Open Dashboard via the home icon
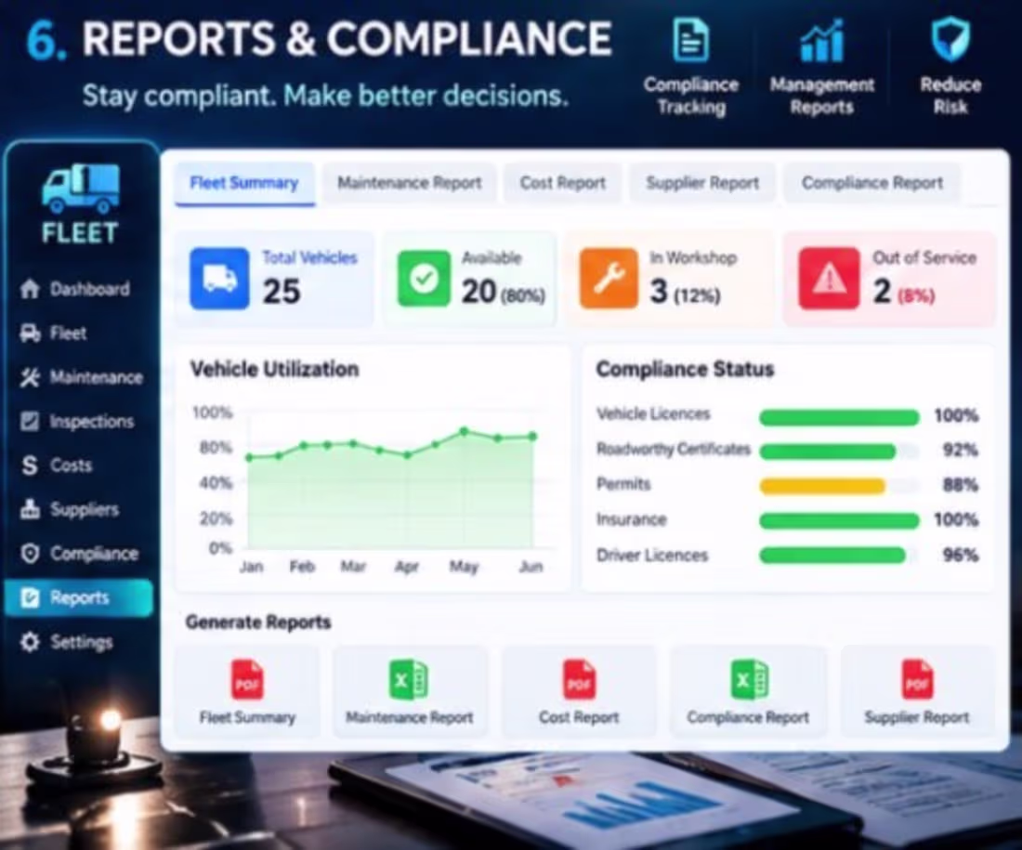 30,289
